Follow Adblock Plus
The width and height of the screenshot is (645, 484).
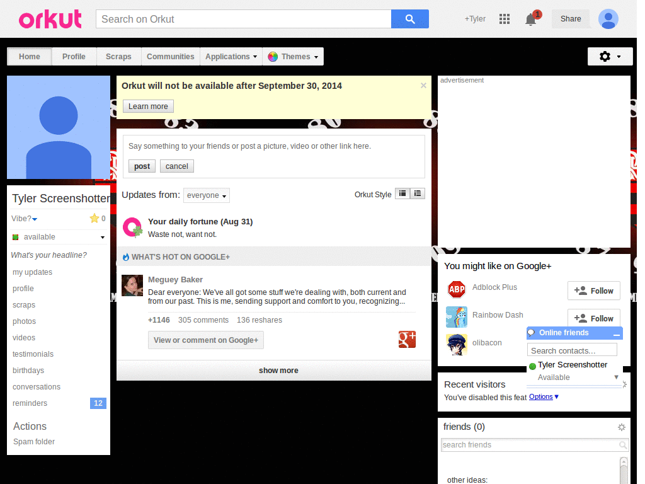(593, 291)
